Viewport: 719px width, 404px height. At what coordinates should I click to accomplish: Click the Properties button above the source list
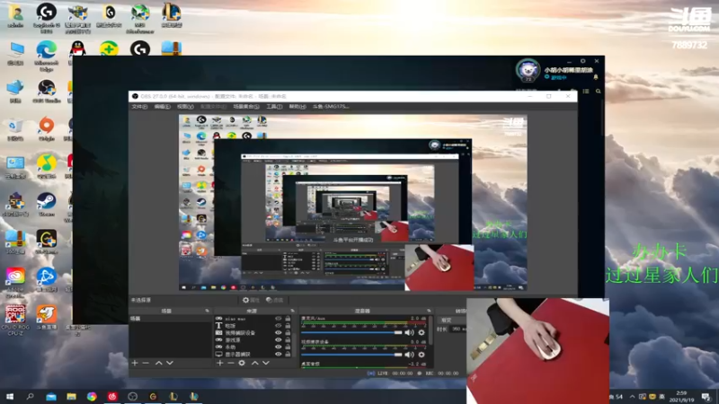pos(251,300)
